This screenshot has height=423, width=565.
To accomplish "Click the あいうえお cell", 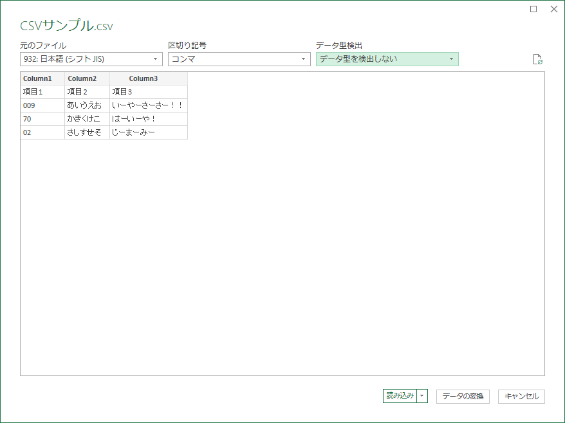I will tap(87, 105).
